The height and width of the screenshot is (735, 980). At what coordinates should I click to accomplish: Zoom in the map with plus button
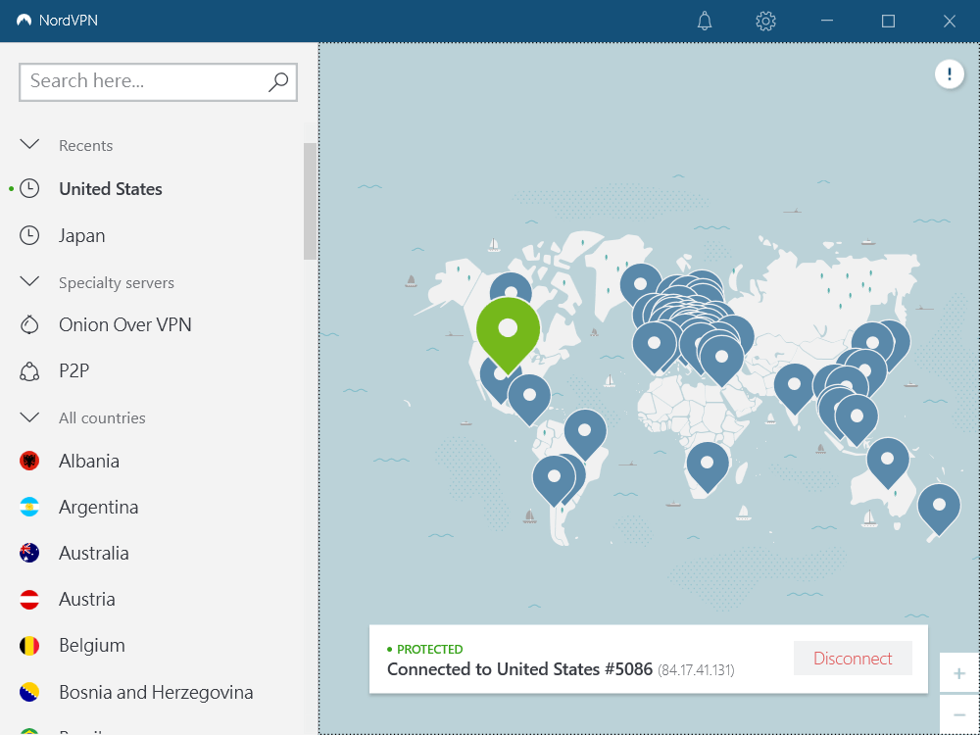coord(959,673)
